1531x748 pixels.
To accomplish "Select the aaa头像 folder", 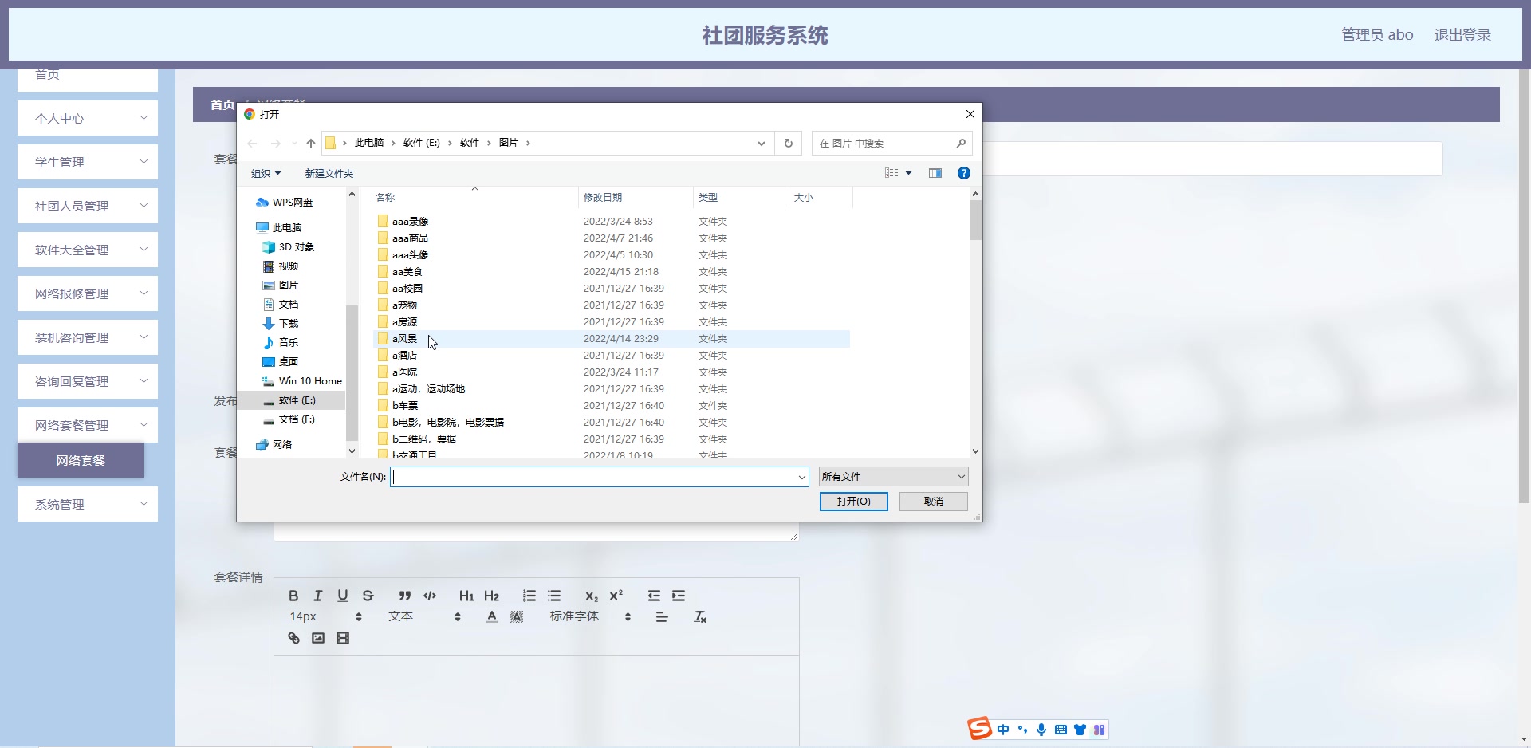I will (612, 255).
